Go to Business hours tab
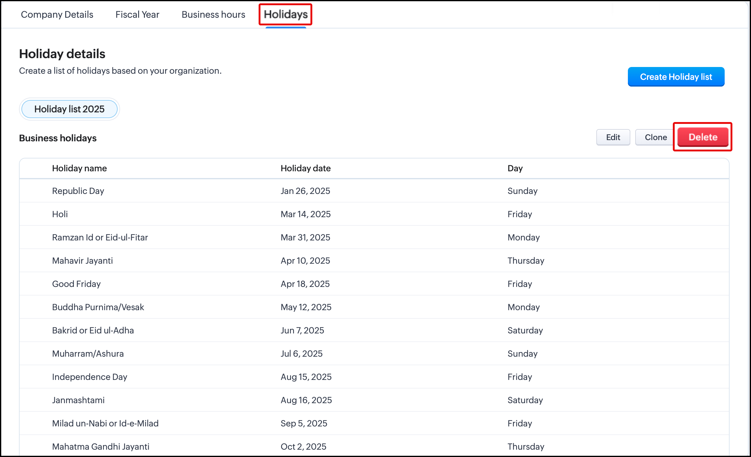 [213, 14]
